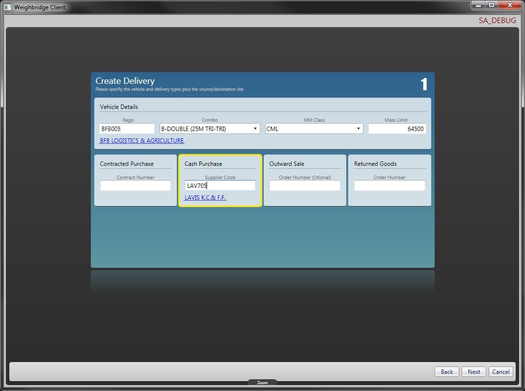Click the BFB LOGISTICS & AGRICULTURE link

(x=142, y=141)
